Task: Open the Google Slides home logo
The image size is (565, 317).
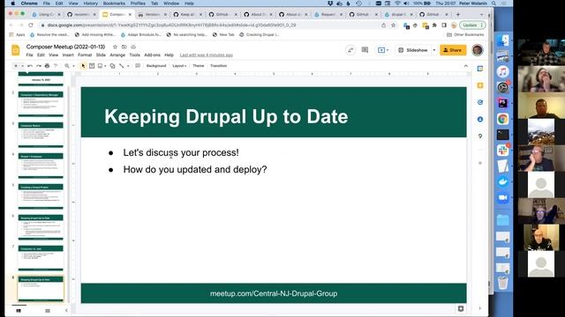Action: click(16, 50)
